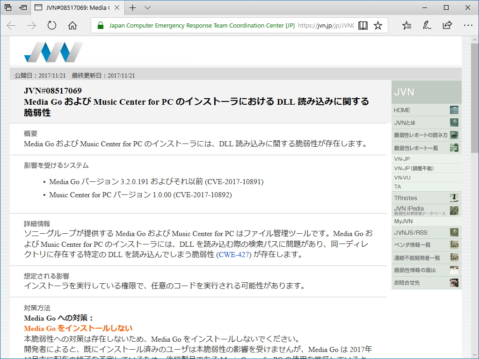
Task: Select the JVN#08517069 browser tab
Action: pyautogui.click(x=78, y=7)
